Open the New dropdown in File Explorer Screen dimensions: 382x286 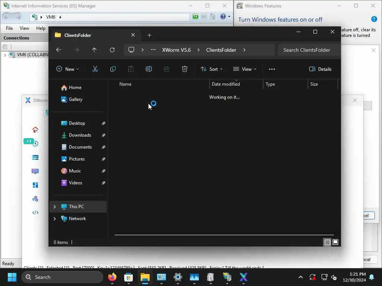tap(68, 69)
